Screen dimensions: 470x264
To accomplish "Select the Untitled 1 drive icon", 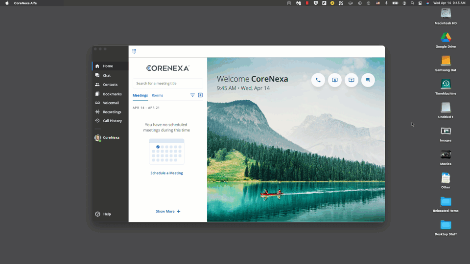I will pos(446,110).
